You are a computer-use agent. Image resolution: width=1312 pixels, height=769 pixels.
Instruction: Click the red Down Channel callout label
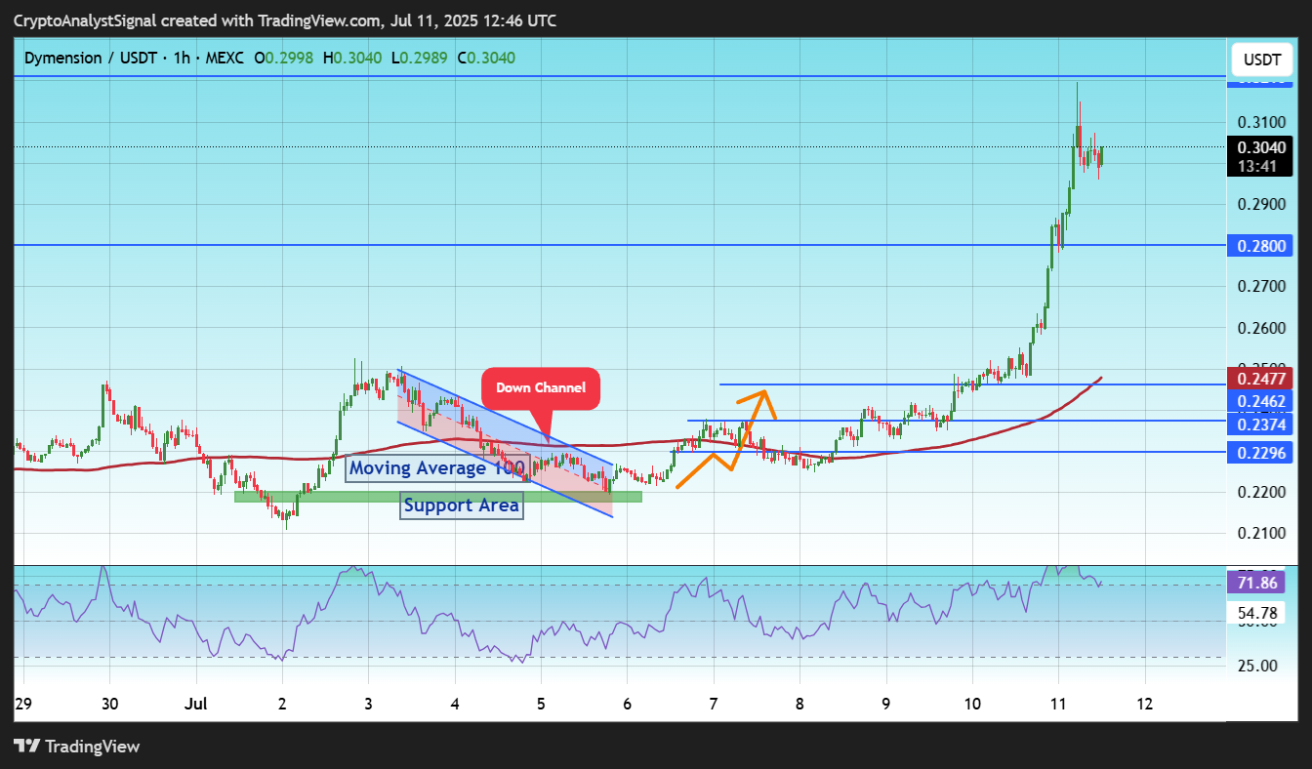tap(541, 388)
